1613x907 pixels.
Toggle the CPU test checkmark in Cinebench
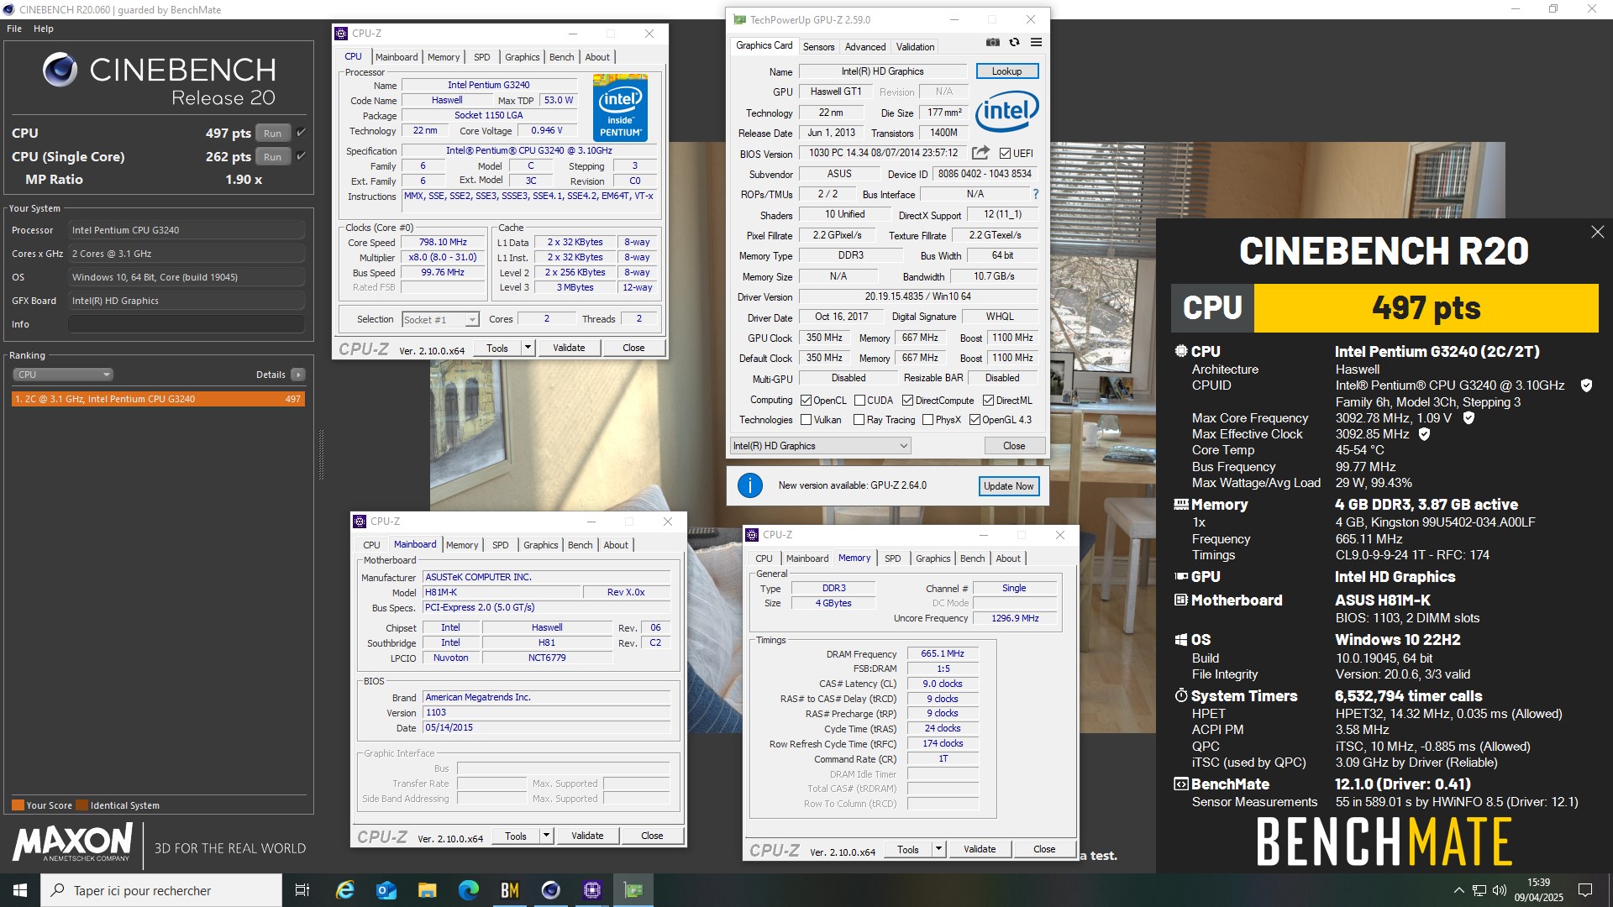(x=301, y=133)
